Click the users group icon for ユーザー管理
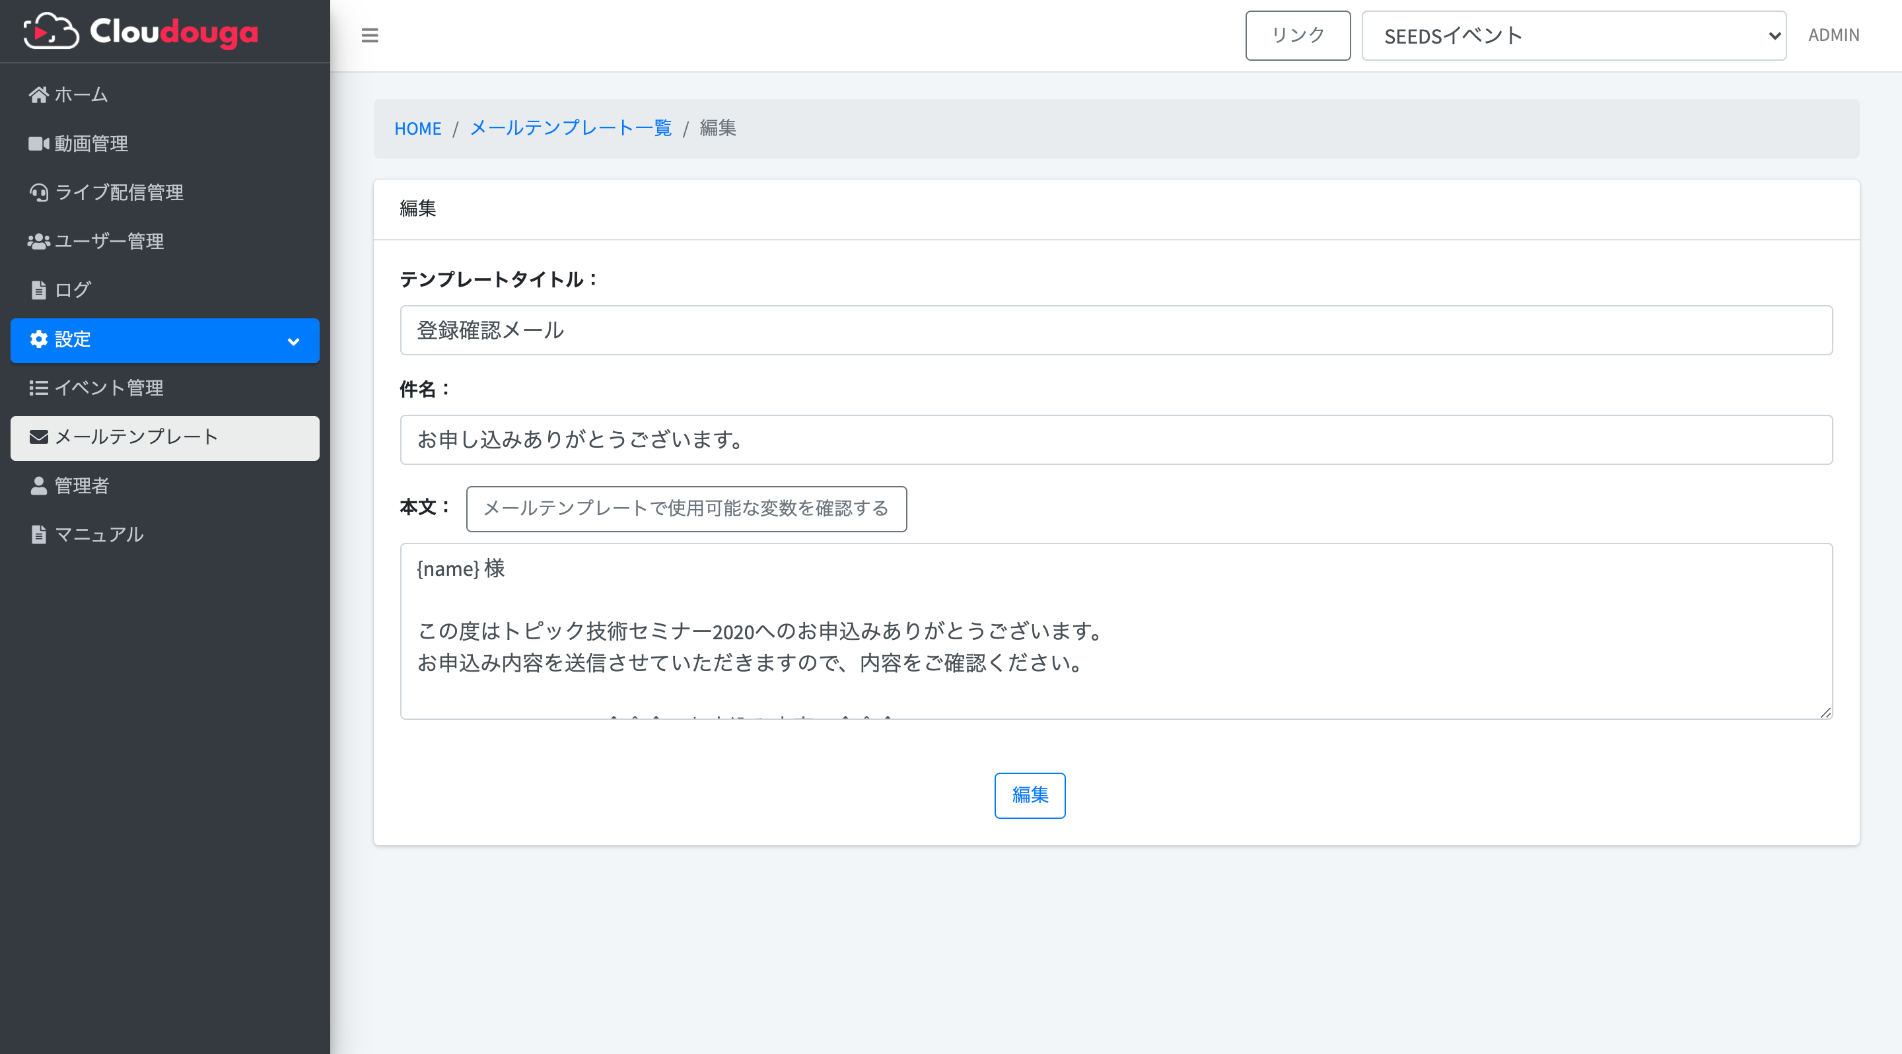This screenshot has width=1902, height=1054. pos(38,241)
